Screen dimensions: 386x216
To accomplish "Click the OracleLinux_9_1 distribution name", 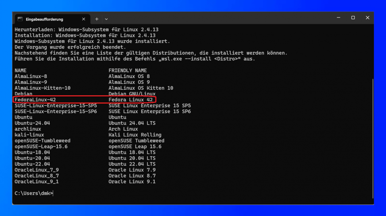I will [37, 182].
